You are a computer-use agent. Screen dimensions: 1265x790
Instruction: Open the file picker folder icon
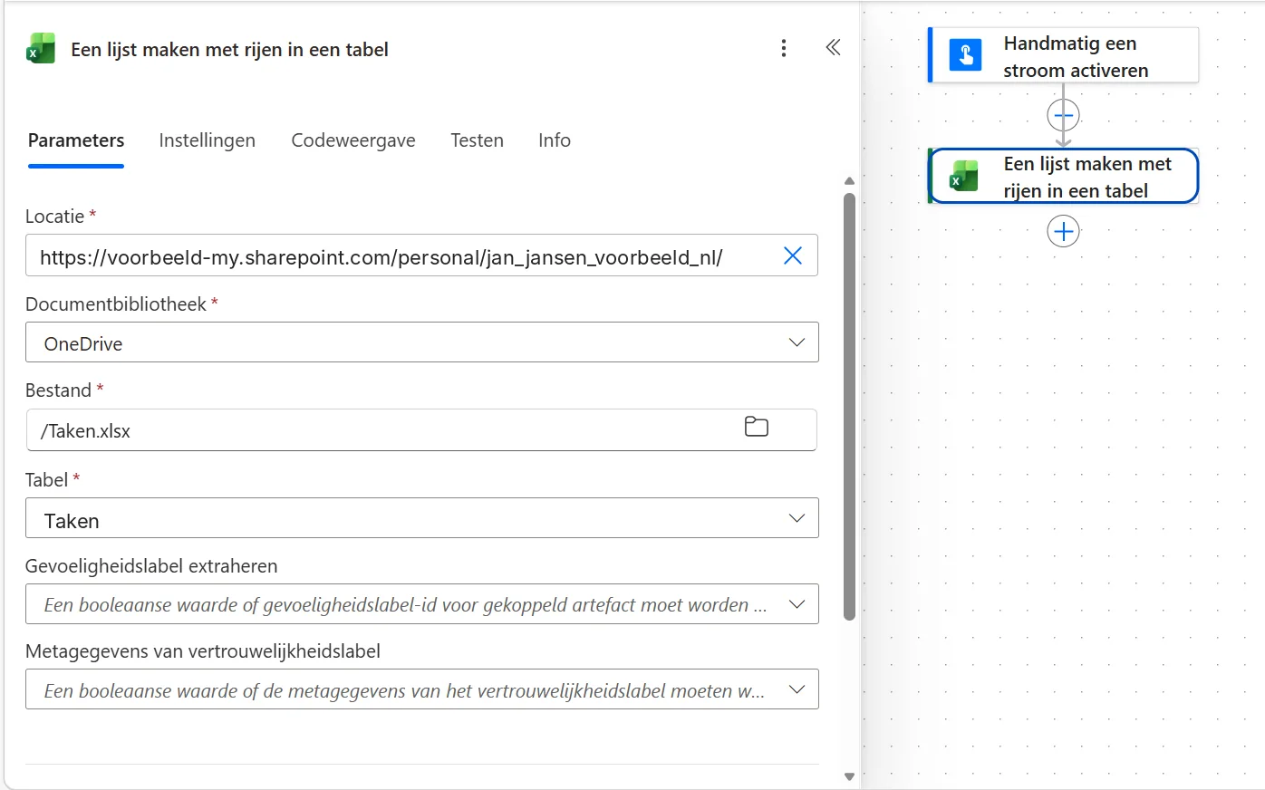[757, 427]
